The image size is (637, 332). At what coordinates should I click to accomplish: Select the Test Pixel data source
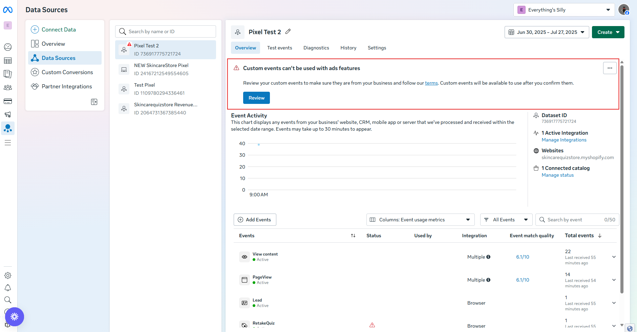(x=166, y=89)
